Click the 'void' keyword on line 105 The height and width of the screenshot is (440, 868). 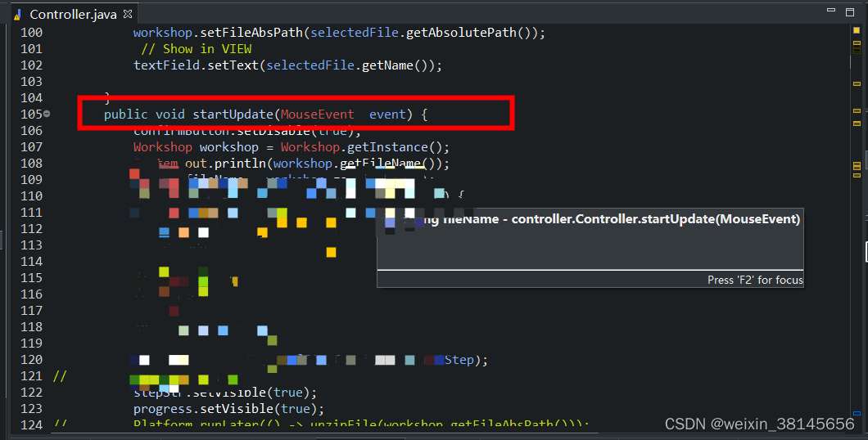(170, 114)
